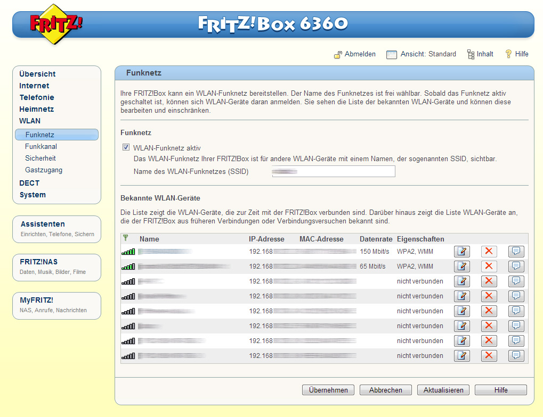Select Gastzugang submenu item
This screenshot has width=543, height=417.
click(x=44, y=170)
